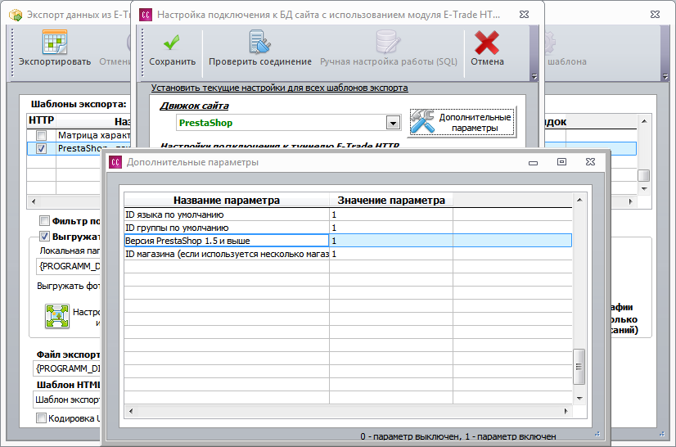Viewport: 676px width, 447px height.
Task: Click the parameters table vertical scrollbar thumb
Action: [x=579, y=367]
